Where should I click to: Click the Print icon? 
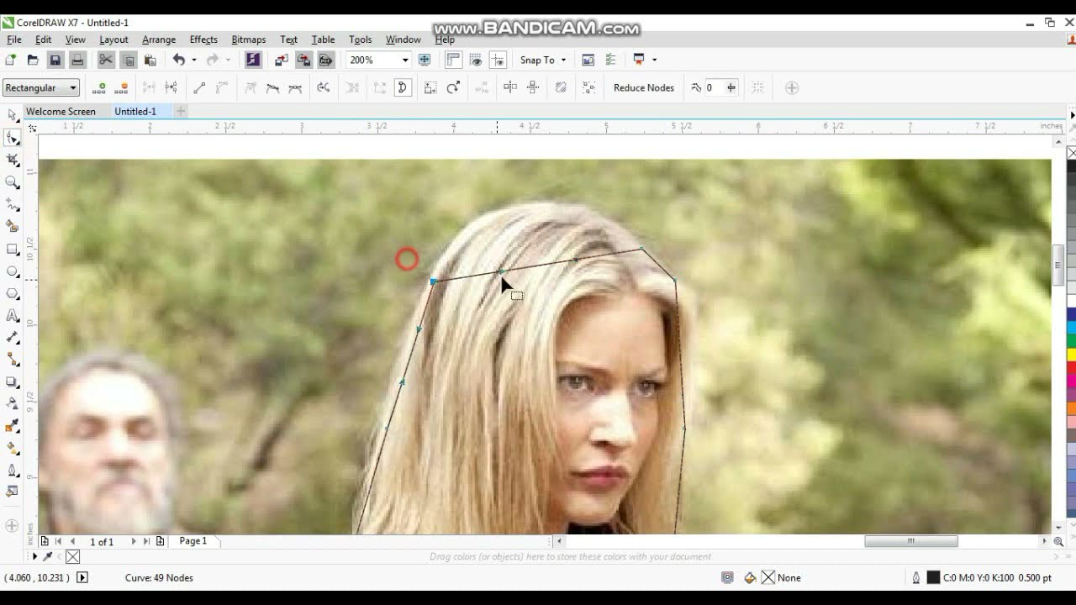click(x=77, y=60)
